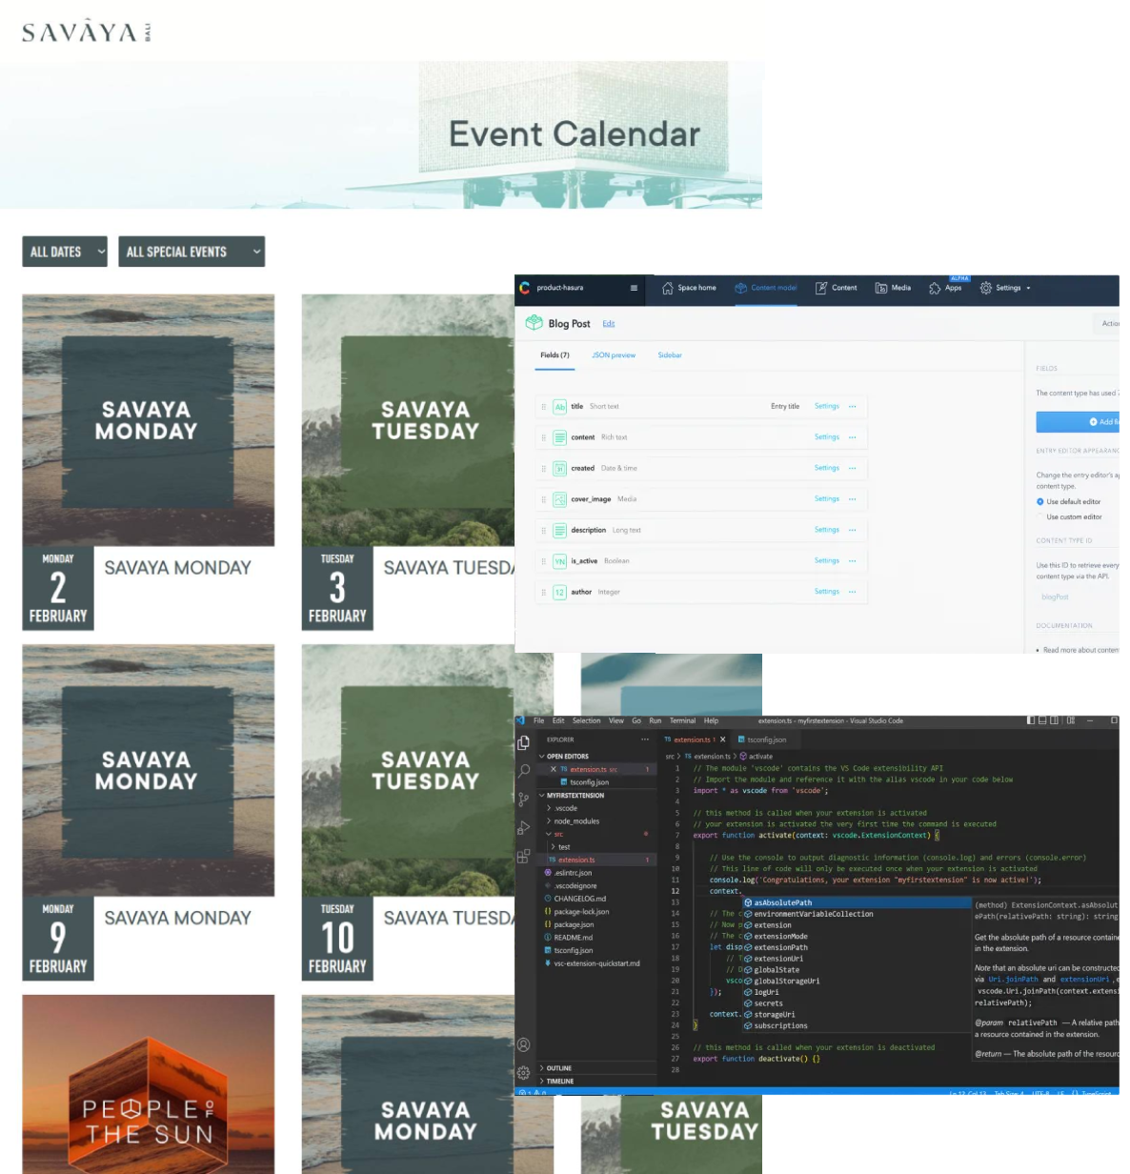Open VS Code Explorer activity bar icon
This screenshot has height=1174, width=1130.
pos(523,742)
